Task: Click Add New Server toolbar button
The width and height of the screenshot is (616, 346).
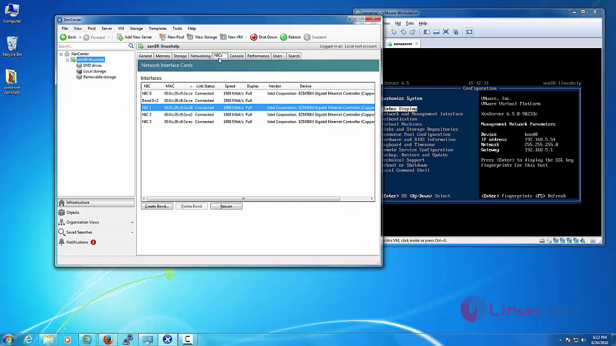Action: pos(134,37)
